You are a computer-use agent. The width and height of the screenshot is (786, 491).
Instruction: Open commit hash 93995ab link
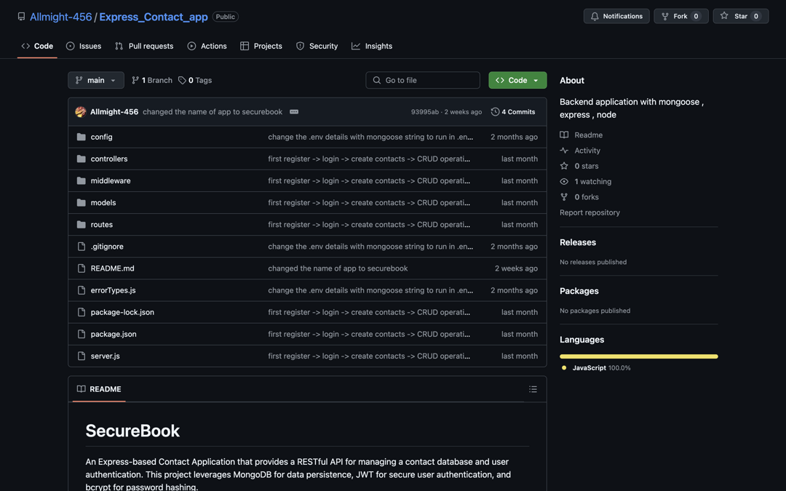[424, 112]
